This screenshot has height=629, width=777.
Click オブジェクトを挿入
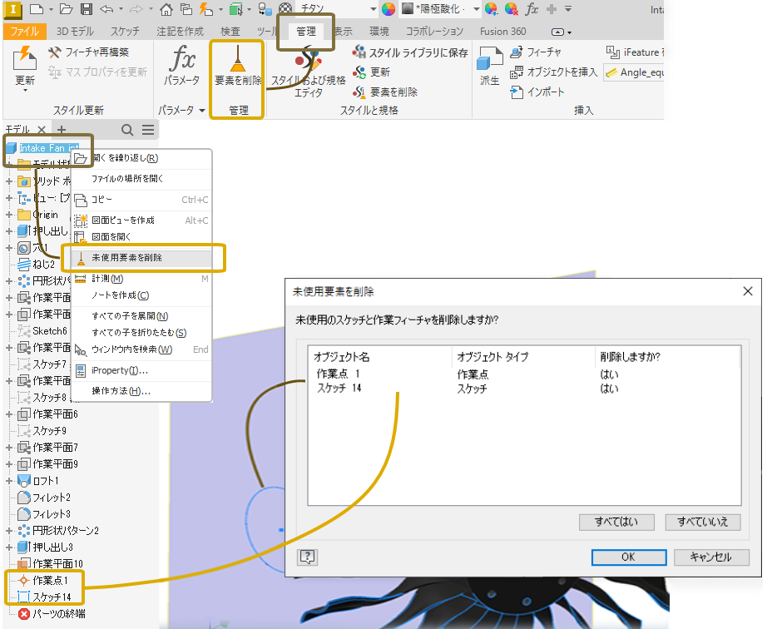(553, 72)
